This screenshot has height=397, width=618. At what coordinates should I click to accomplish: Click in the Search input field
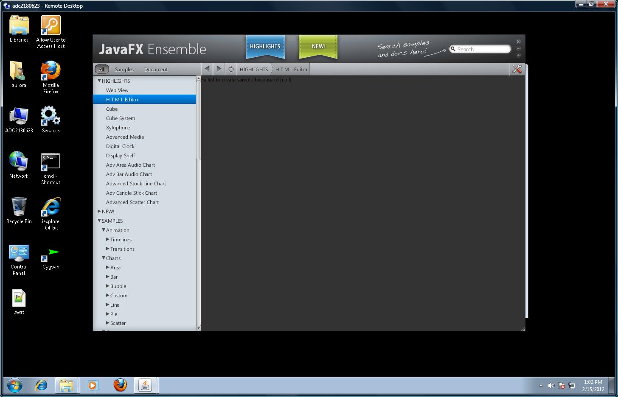[482, 49]
